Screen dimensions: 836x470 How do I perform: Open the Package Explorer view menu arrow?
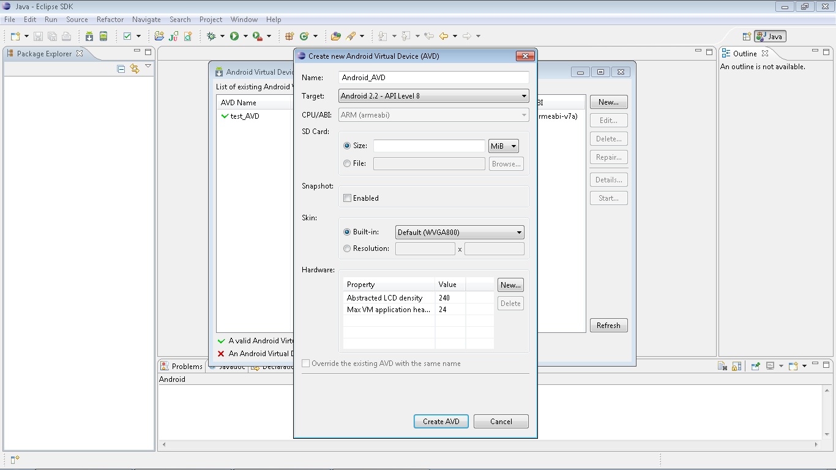pyautogui.click(x=148, y=66)
